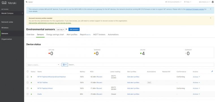Click Add alert profiles for MT10-Teplota/vlhkost
This screenshot has height=102, width=215.
coord(133,88)
